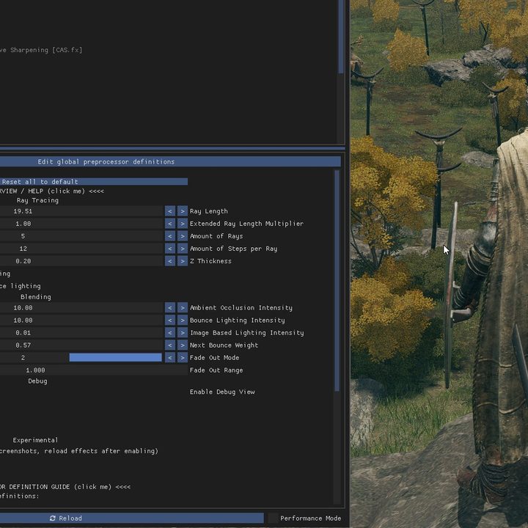Image resolution: width=528 pixels, height=528 pixels.
Task: Decrease Image Based Lighting Intensity
Action: pyautogui.click(x=170, y=333)
